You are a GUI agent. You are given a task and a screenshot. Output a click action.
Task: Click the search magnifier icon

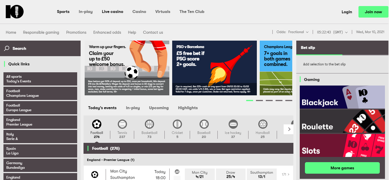[x=7, y=48]
